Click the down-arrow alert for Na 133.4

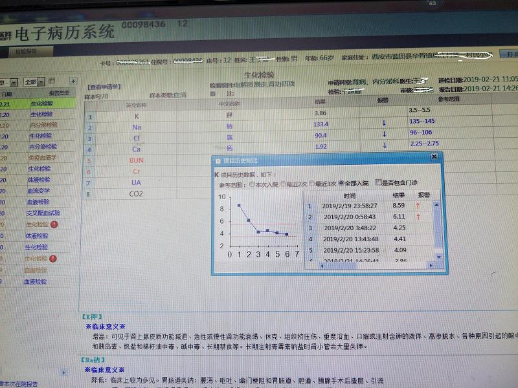[x=384, y=123]
